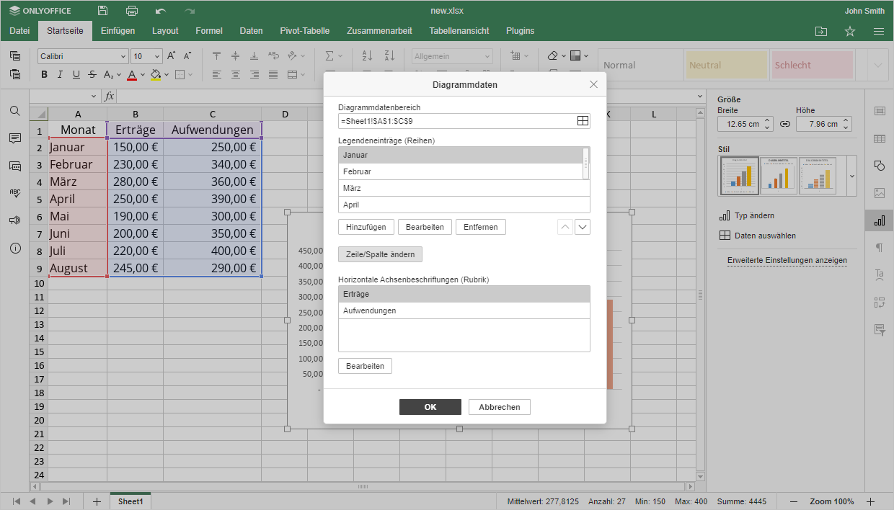Click the Paste icon in toolbar
The width and height of the screenshot is (894, 510).
click(x=15, y=73)
